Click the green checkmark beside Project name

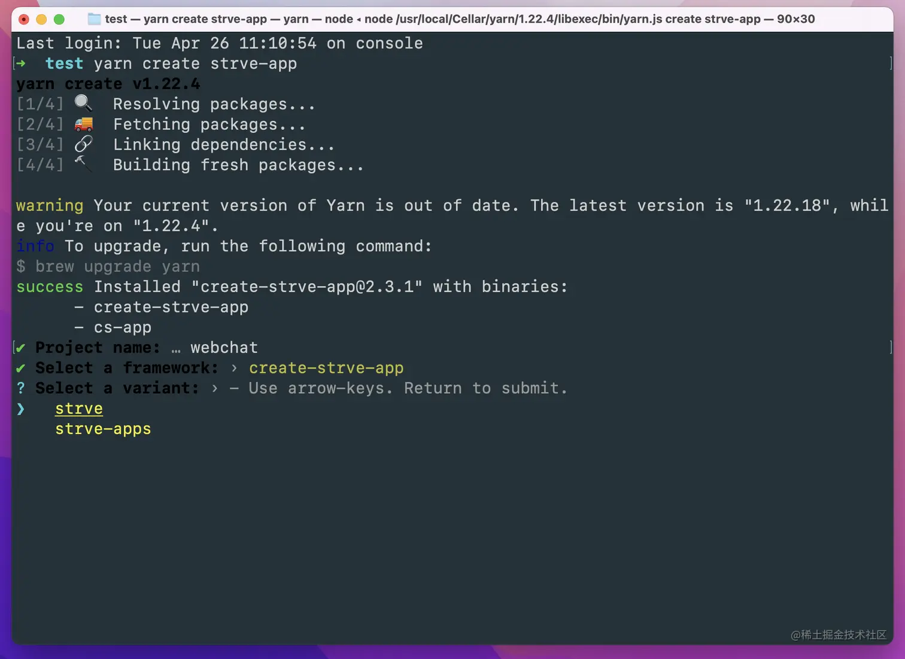(x=21, y=348)
